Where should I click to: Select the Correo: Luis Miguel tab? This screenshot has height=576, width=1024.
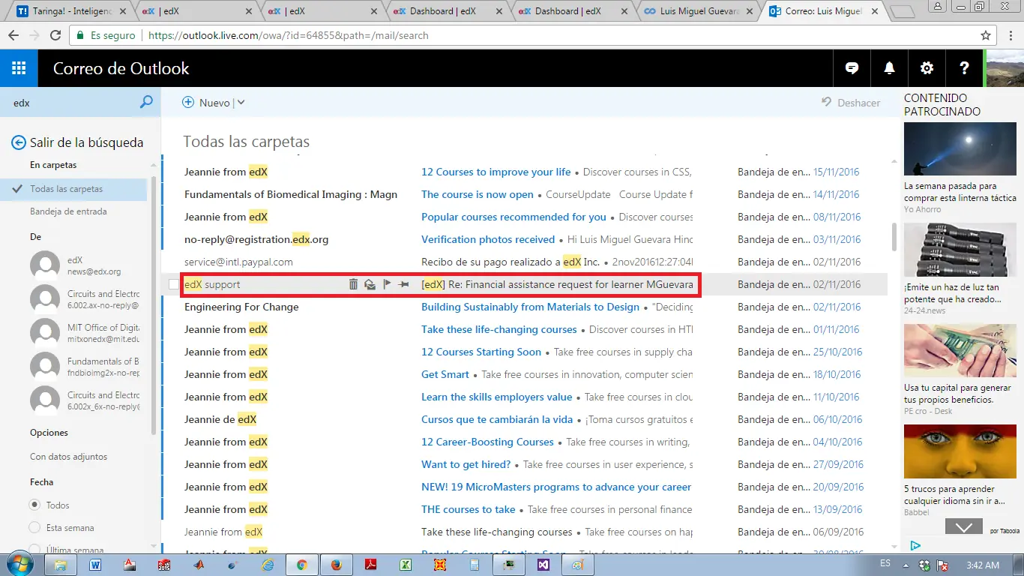pos(823,11)
